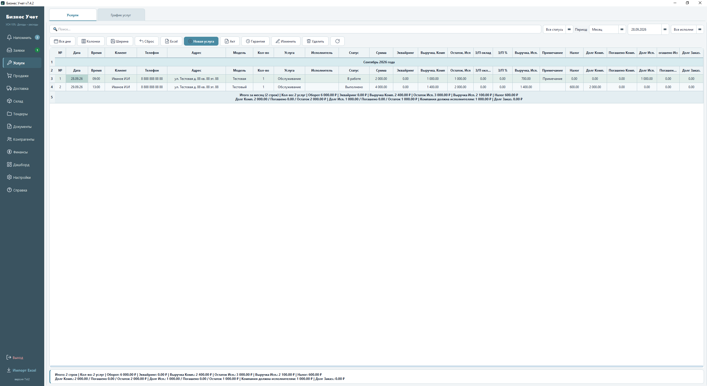
Task: Click the cell Тестовый in Модель column
Action: [x=239, y=87]
